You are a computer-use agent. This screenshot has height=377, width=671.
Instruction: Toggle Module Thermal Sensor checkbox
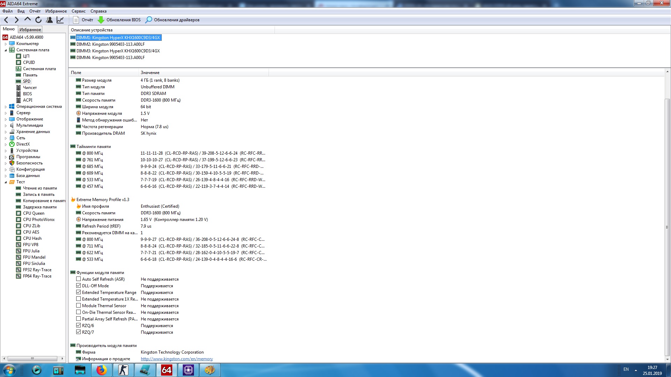click(x=79, y=306)
